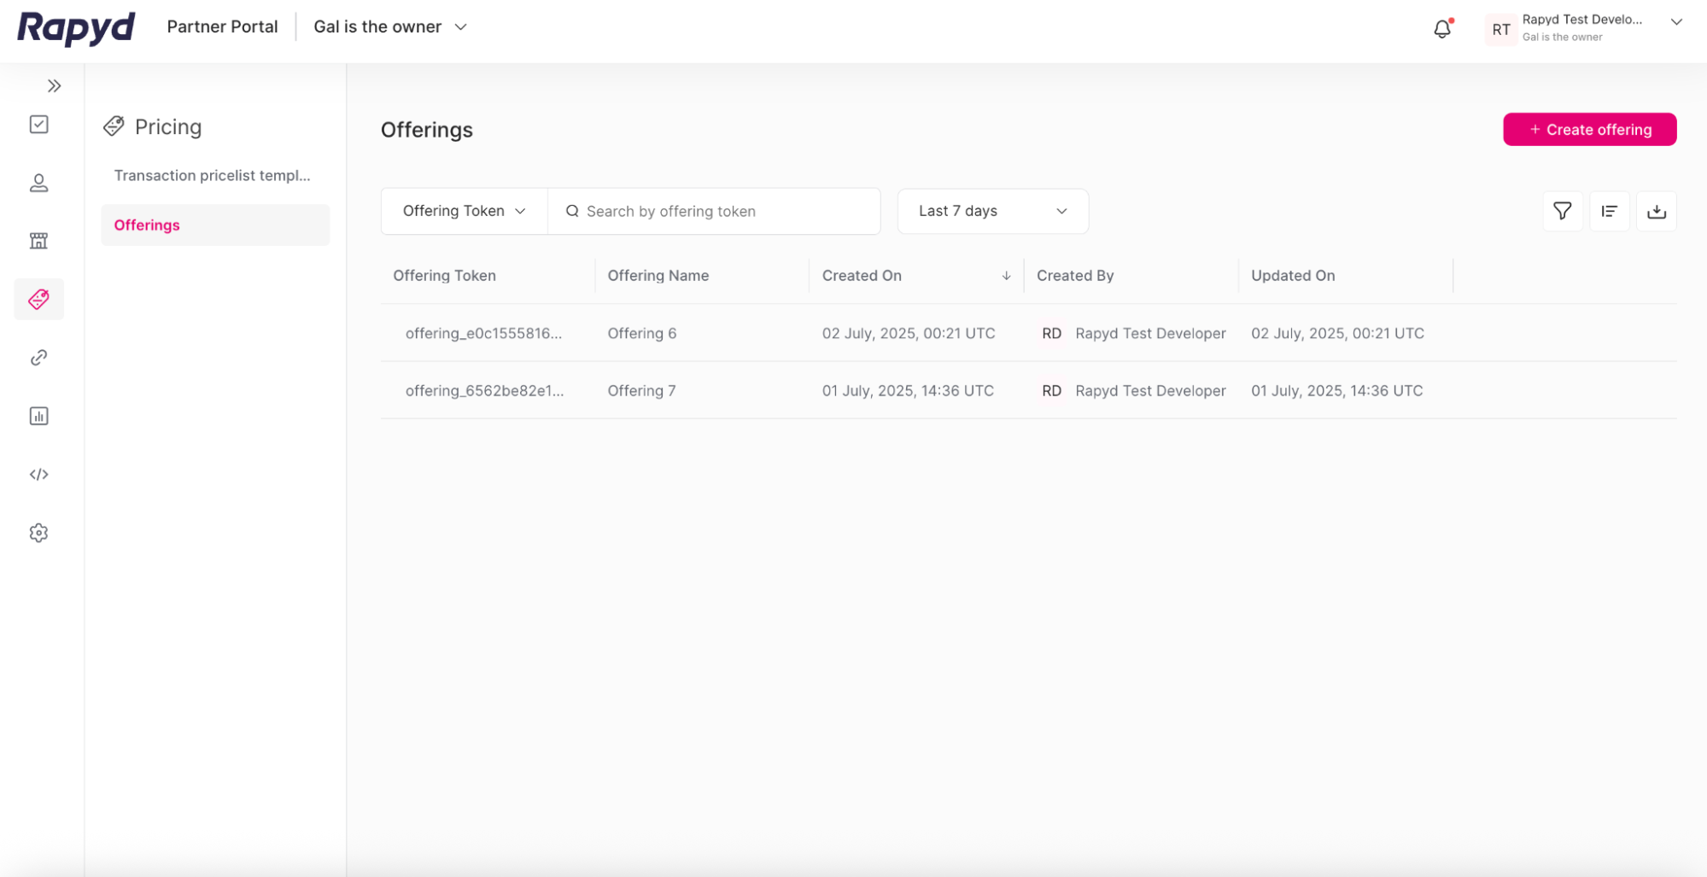Open the link management icon in sidebar
1707x877 pixels.
38,357
